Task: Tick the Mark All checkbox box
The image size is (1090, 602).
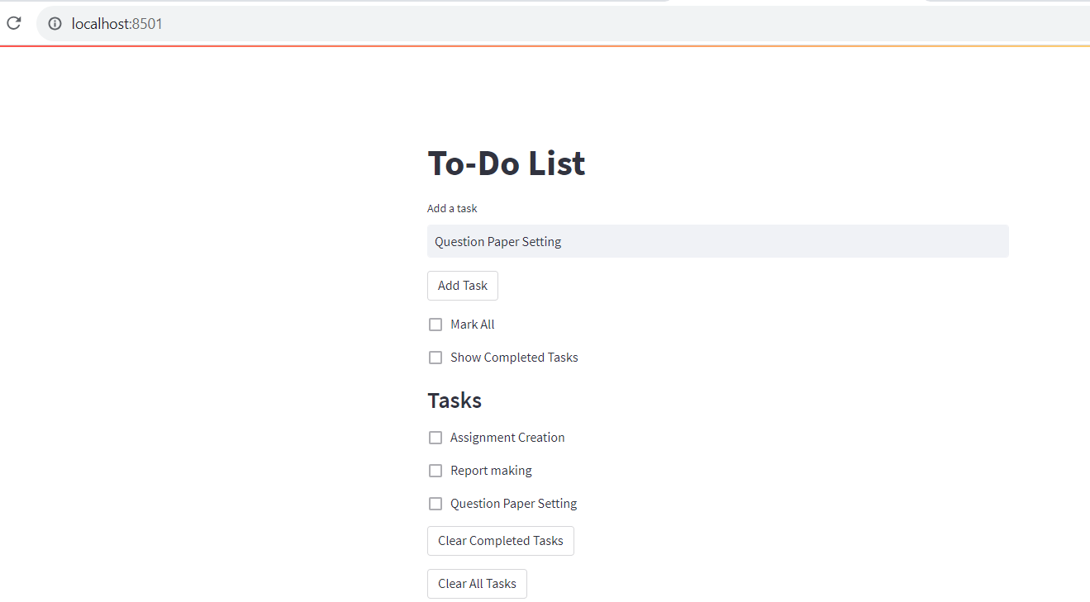Action: coord(436,325)
